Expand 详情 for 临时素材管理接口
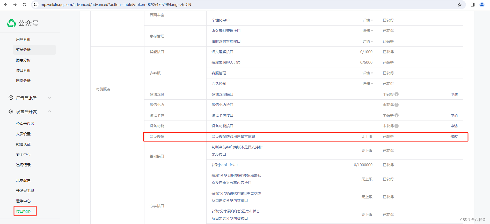The image size is (490, 224). pos(368,41)
